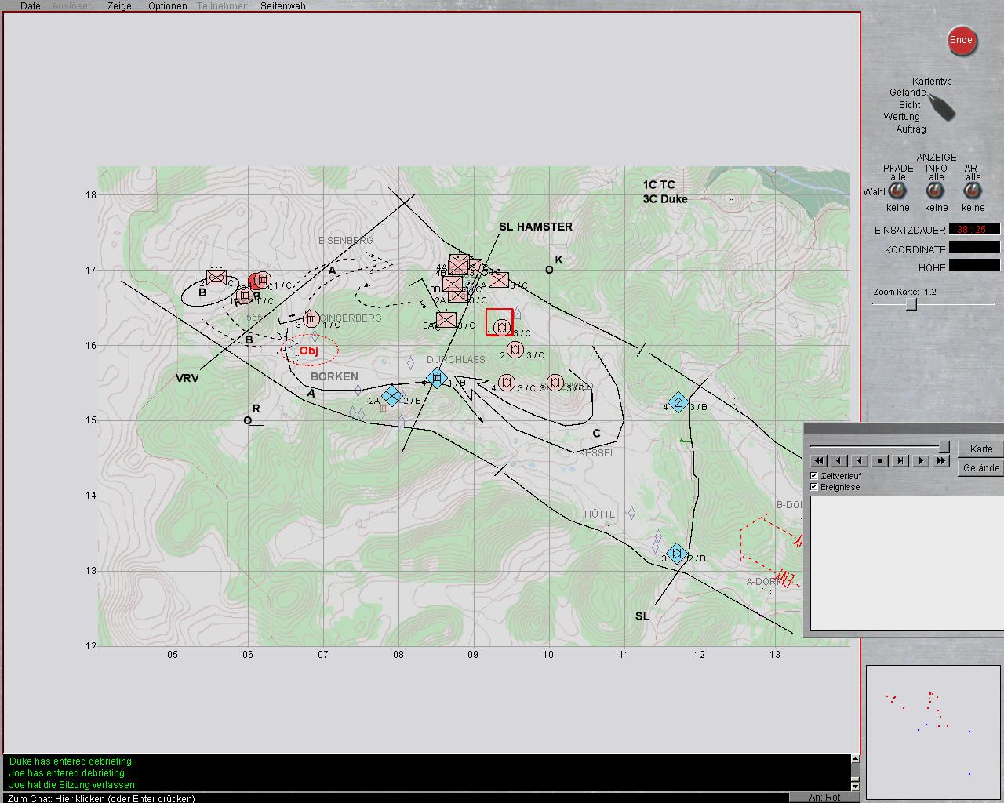Screen dimensions: 1004x803
Task: Click the Zoom Karte slider handle
Action: [911, 304]
